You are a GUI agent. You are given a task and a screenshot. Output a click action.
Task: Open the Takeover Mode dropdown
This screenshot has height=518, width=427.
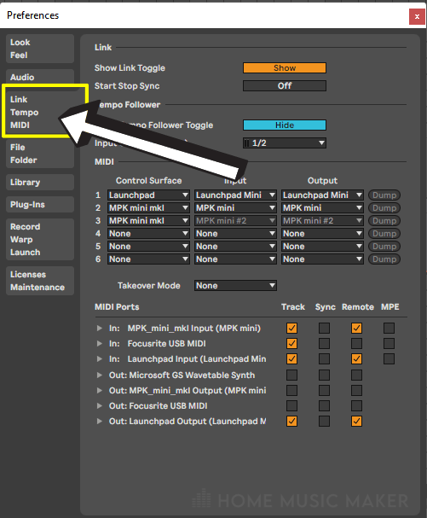235,285
